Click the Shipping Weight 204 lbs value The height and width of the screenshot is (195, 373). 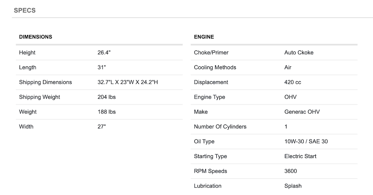coord(107,97)
